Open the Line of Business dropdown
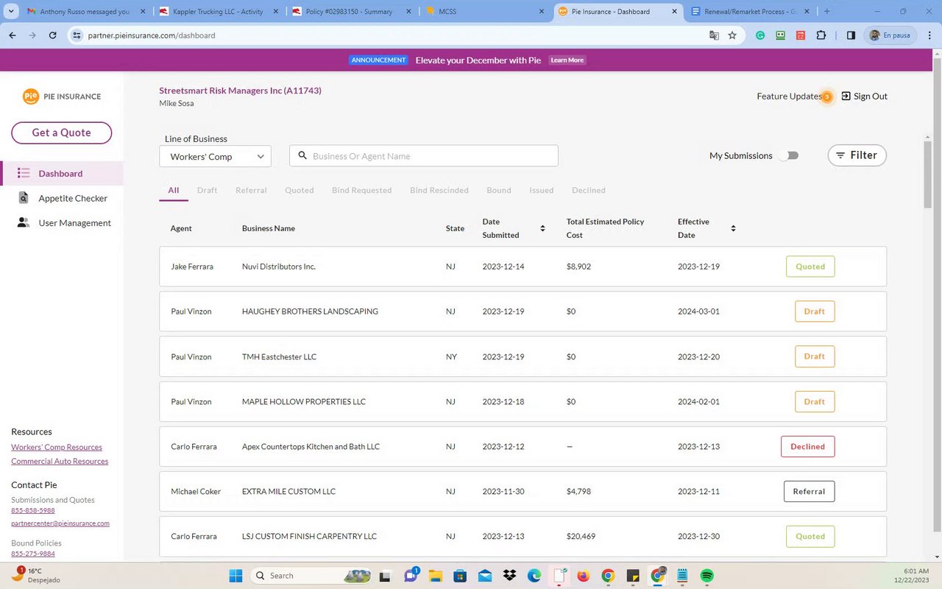This screenshot has height=589, width=942. pyautogui.click(x=215, y=156)
